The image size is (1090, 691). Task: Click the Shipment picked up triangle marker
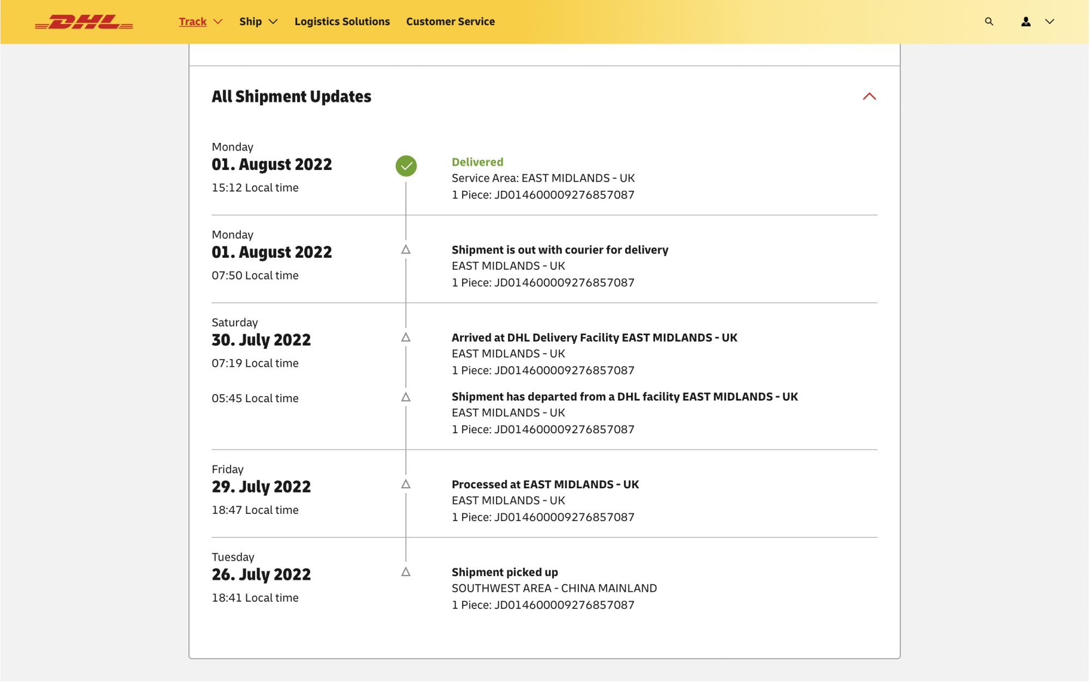[406, 572]
